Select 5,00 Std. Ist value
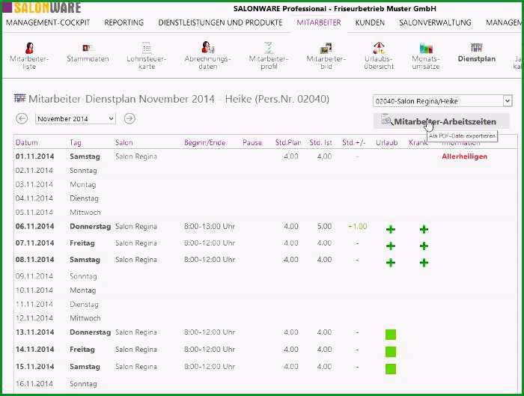The width and height of the screenshot is (524, 396). (324, 227)
